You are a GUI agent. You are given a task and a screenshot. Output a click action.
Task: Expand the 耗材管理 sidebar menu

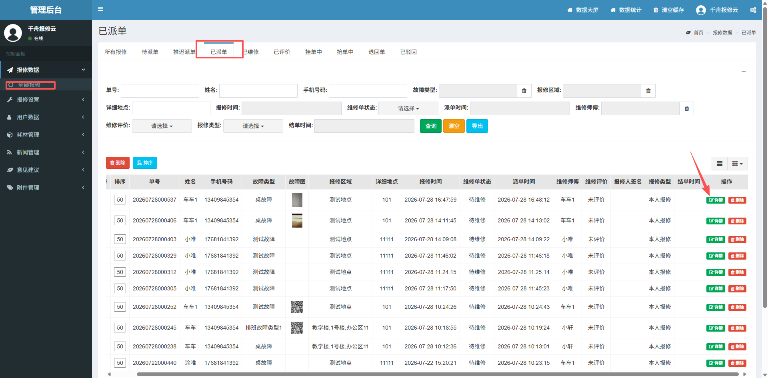pyautogui.click(x=46, y=135)
